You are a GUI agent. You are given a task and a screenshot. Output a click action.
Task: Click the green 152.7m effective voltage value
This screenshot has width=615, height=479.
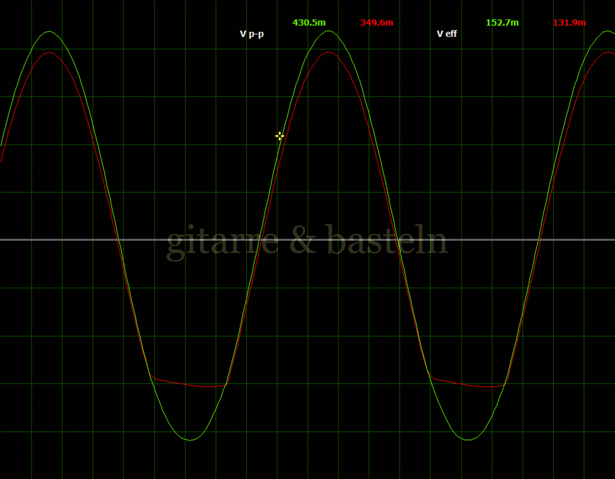[x=502, y=23]
